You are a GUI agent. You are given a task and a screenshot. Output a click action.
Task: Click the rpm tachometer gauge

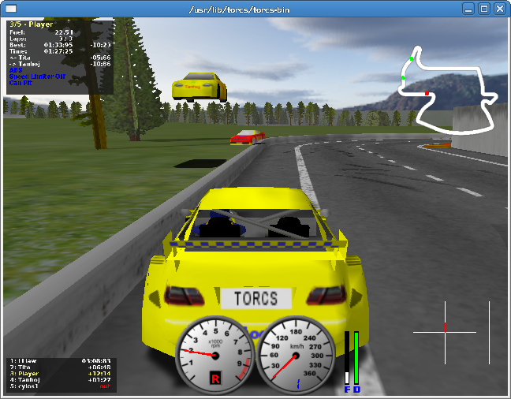point(215,355)
